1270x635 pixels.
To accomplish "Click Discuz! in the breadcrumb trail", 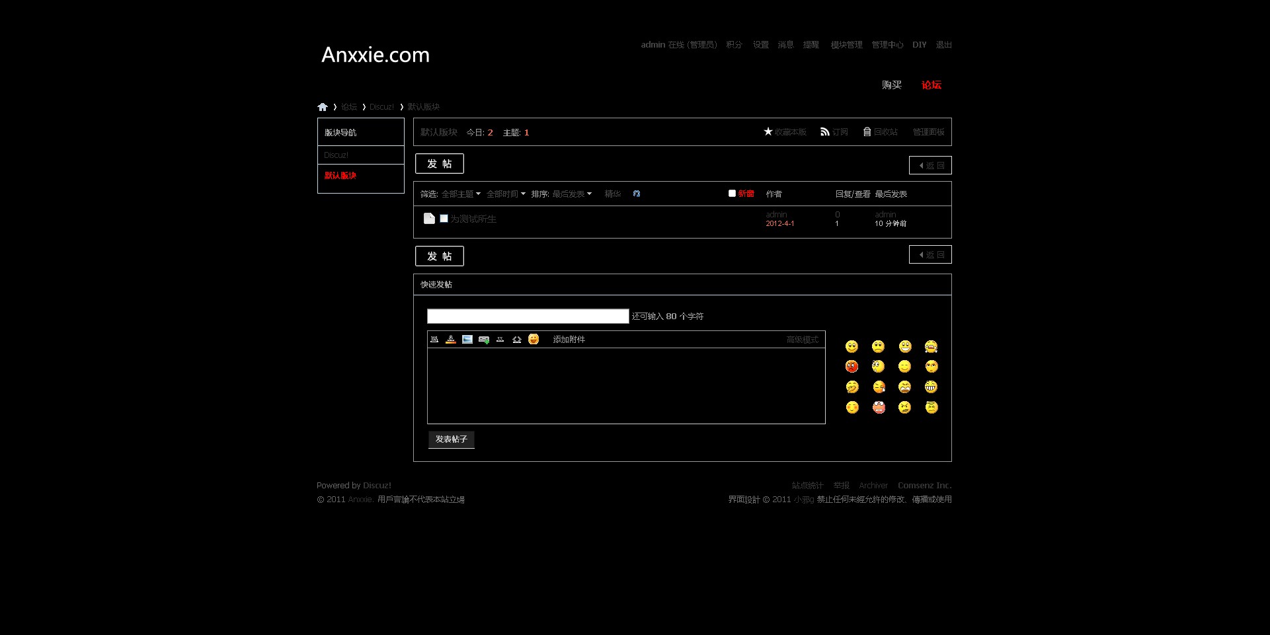I will [381, 107].
